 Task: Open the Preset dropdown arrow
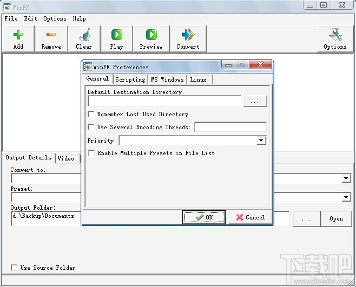pyautogui.click(x=346, y=197)
